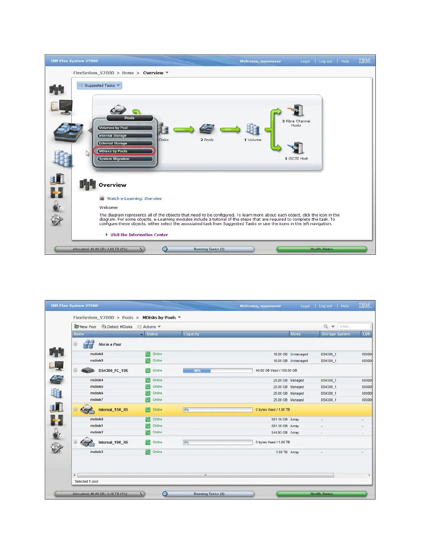Click the Detect MDisks button

117,327
